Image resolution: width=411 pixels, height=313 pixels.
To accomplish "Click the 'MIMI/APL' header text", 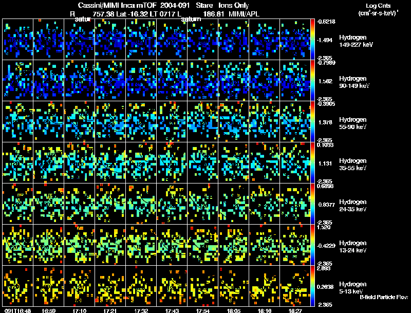I will pos(244,14).
